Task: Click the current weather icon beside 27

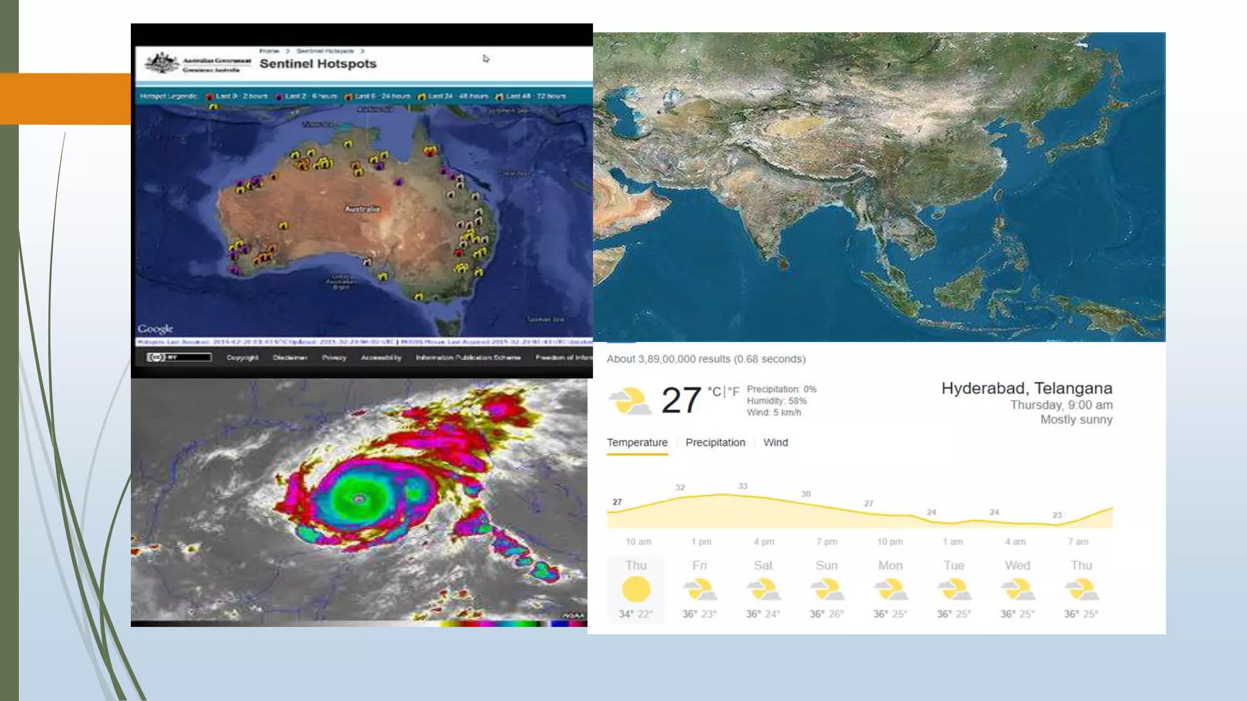Action: coord(630,401)
